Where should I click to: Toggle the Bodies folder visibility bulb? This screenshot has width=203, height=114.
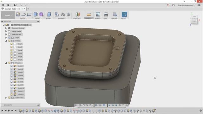point(9,41)
